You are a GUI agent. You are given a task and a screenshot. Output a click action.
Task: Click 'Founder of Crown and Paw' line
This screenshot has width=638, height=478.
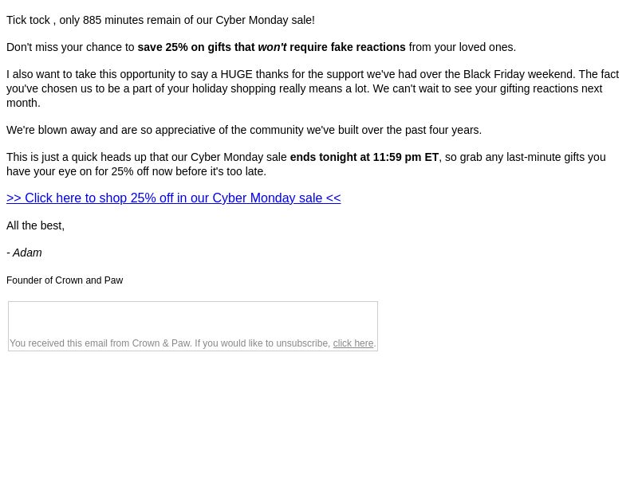point(65,280)
